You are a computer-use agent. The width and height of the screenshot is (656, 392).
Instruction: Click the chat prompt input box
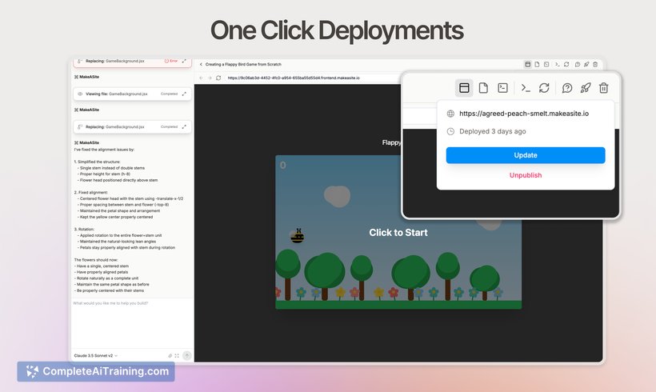[132, 322]
